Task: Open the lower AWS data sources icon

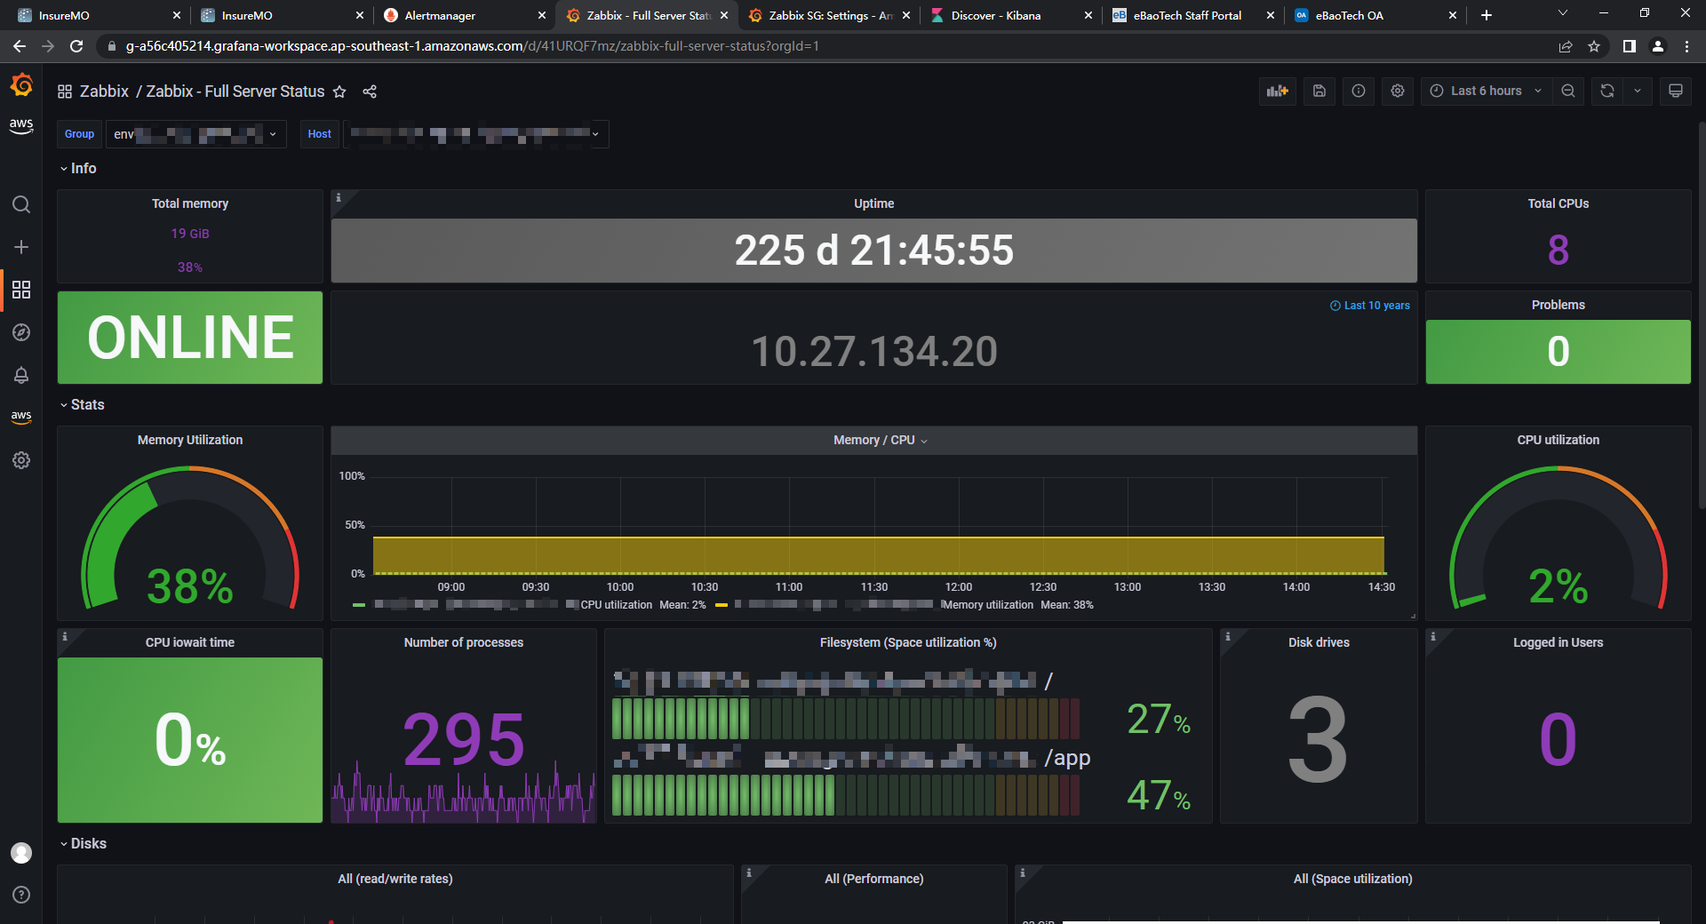Action: (21, 417)
